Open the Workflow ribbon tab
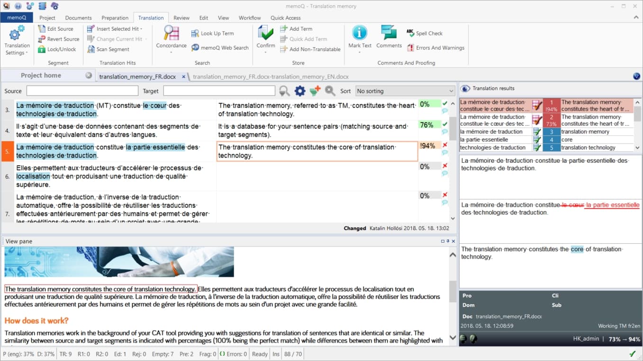Viewport: 643px width, 361px height. [x=250, y=18]
